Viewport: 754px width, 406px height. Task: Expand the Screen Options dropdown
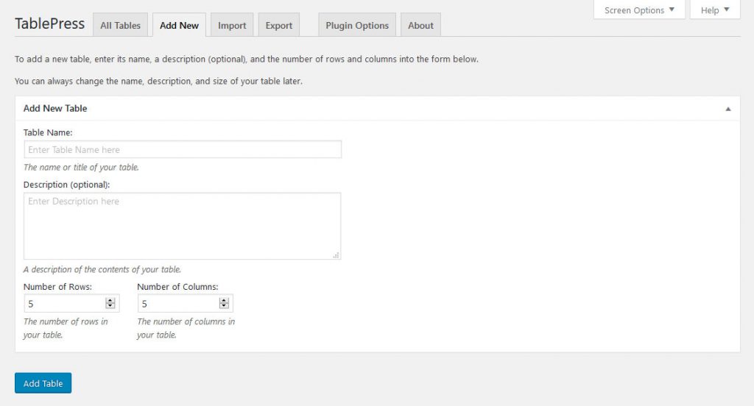[639, 10]
